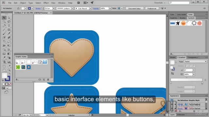Select the Magic Wand tool
Viewport: 209px width, 117px height.
tap(4, 22)
